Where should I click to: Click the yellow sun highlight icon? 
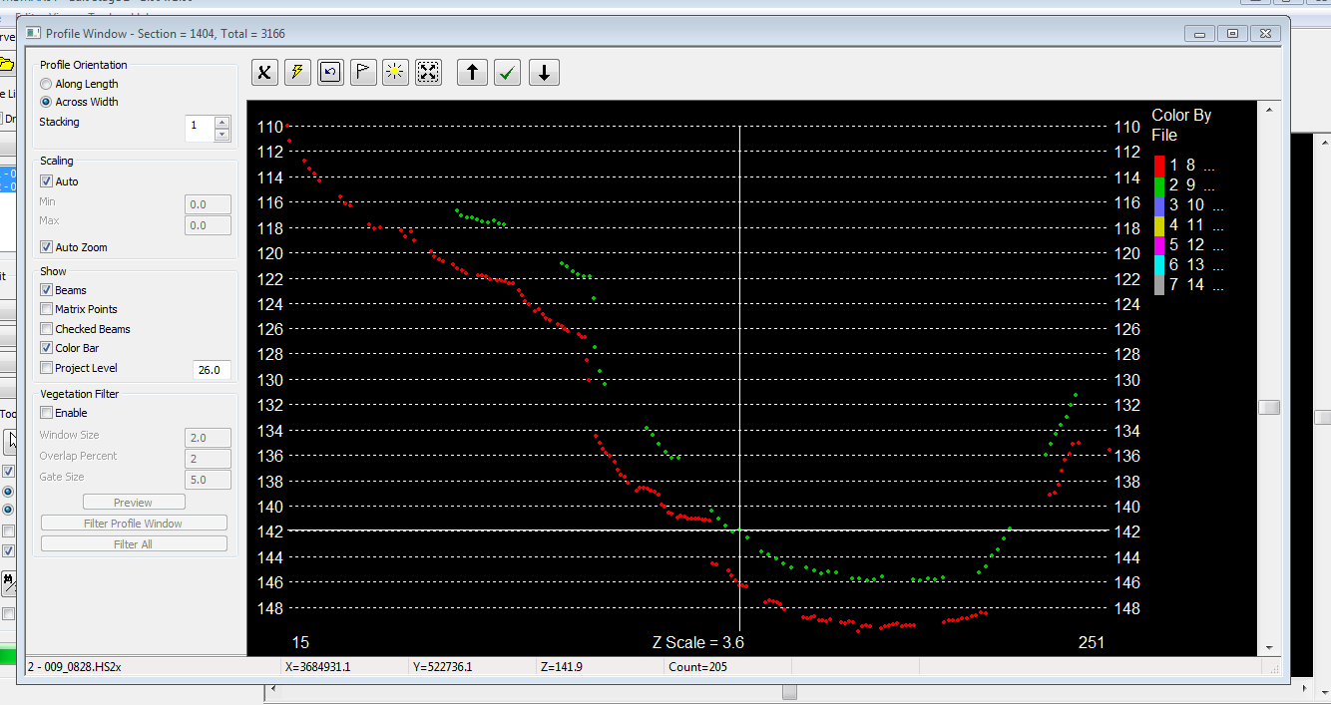click(396, 72)
